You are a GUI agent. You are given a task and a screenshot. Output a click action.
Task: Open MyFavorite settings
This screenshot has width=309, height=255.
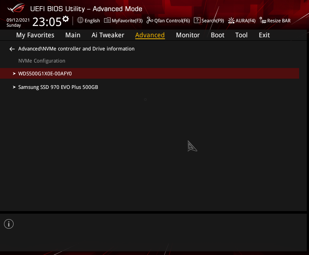point(123,20)
